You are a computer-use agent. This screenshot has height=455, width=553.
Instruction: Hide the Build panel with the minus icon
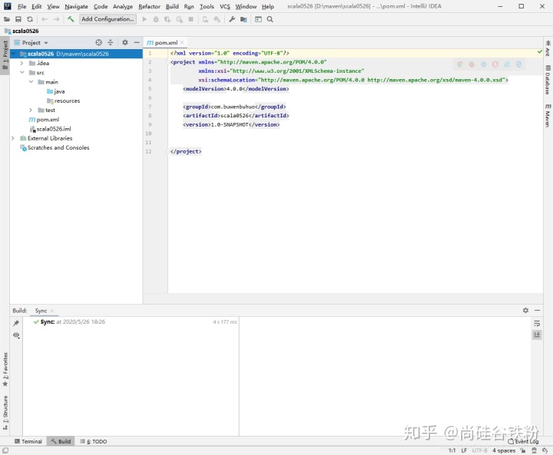[538, 310]
